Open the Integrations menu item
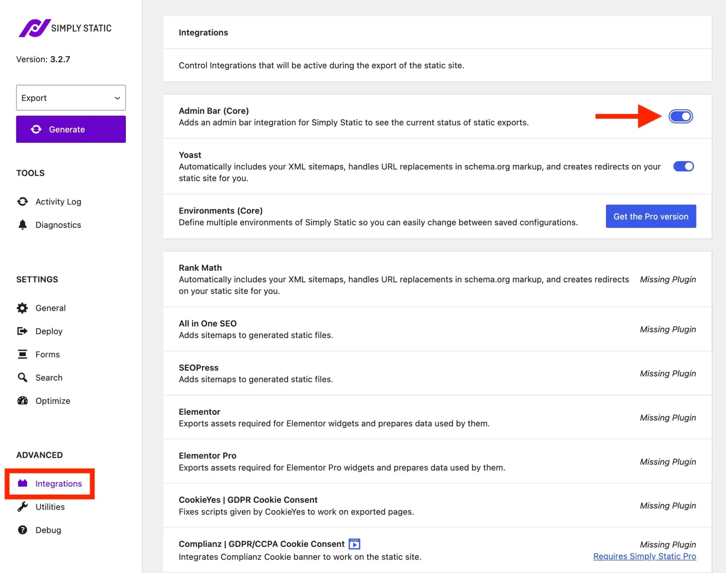The height and width of the screenshot is (573, 726). pos(58,484)
